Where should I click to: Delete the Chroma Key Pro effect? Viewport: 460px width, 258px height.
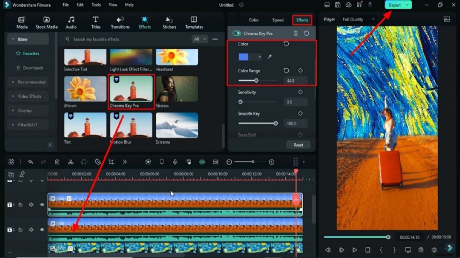[296, 34]
